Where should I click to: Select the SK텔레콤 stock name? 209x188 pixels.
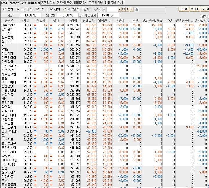pyautogui.click(x=8, y=119)
